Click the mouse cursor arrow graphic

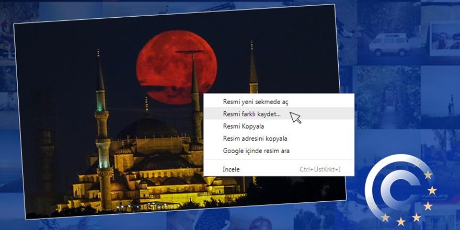[296, 117]
